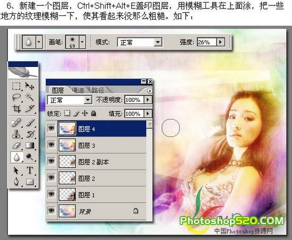This screenshot has height=240, width=292.
Task: Select the Gradient tool
Action: click(30, 145)
